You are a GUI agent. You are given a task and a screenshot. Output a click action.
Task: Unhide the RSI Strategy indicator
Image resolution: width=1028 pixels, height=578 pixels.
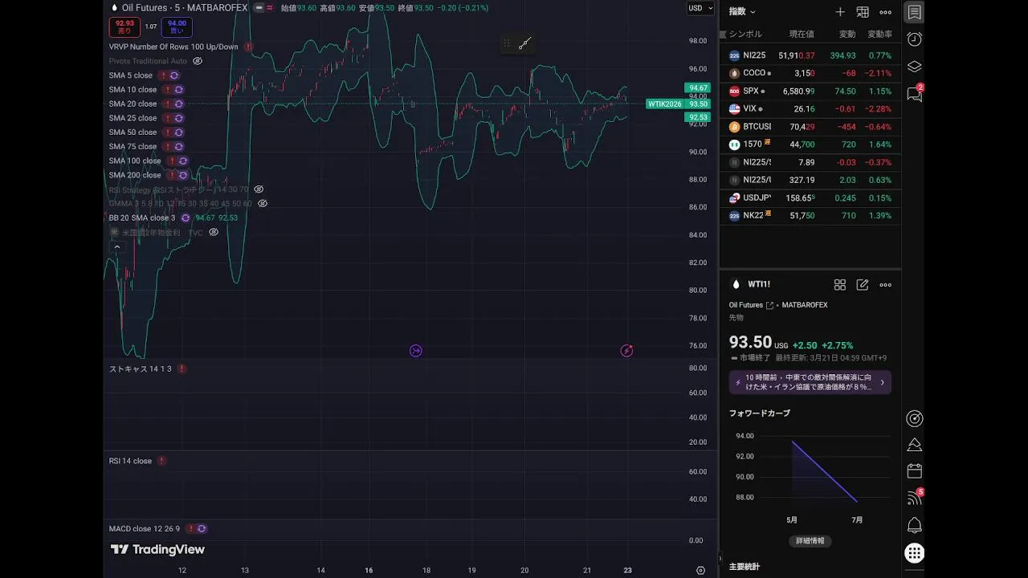pyautogui.click(x=259, y=189)
